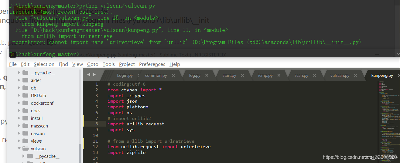Expand the install folder arrow
Image resolution: width=400 pixels, height=163 pixels.
(19, 118)
